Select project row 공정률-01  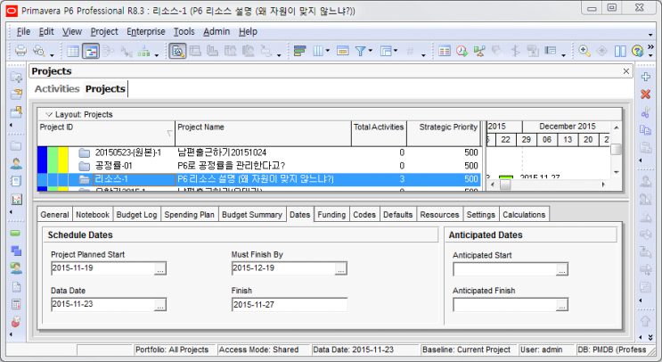point(258,166)
